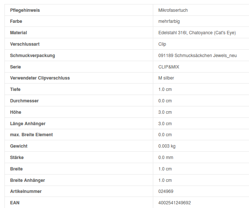Select the mehrfarbig color value
Screen dimensions: 249x208
[169, 21]
